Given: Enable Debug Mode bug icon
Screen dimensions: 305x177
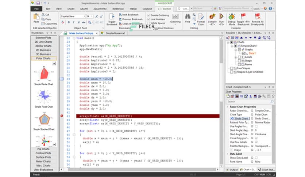Looking at the screenshot, I should (x=231, y=16).
